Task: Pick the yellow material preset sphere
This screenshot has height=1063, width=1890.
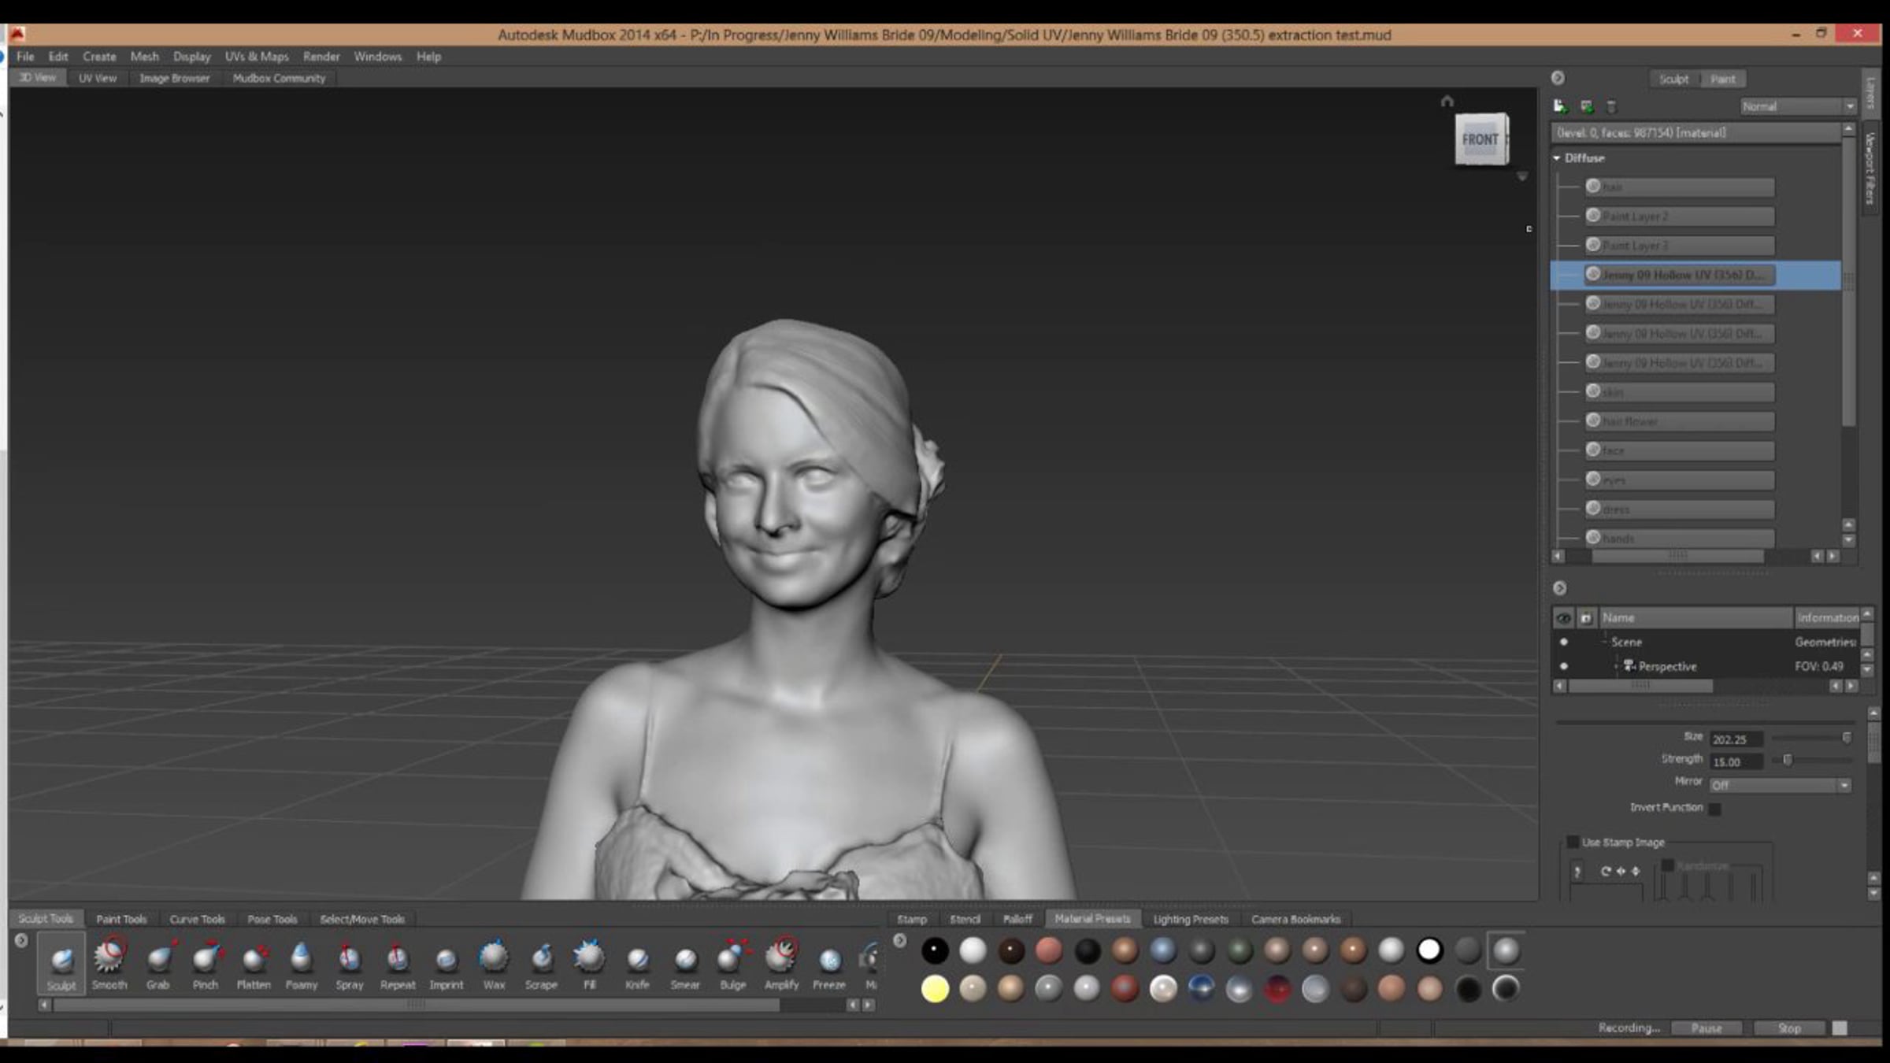Action: (x=935, y=989)
